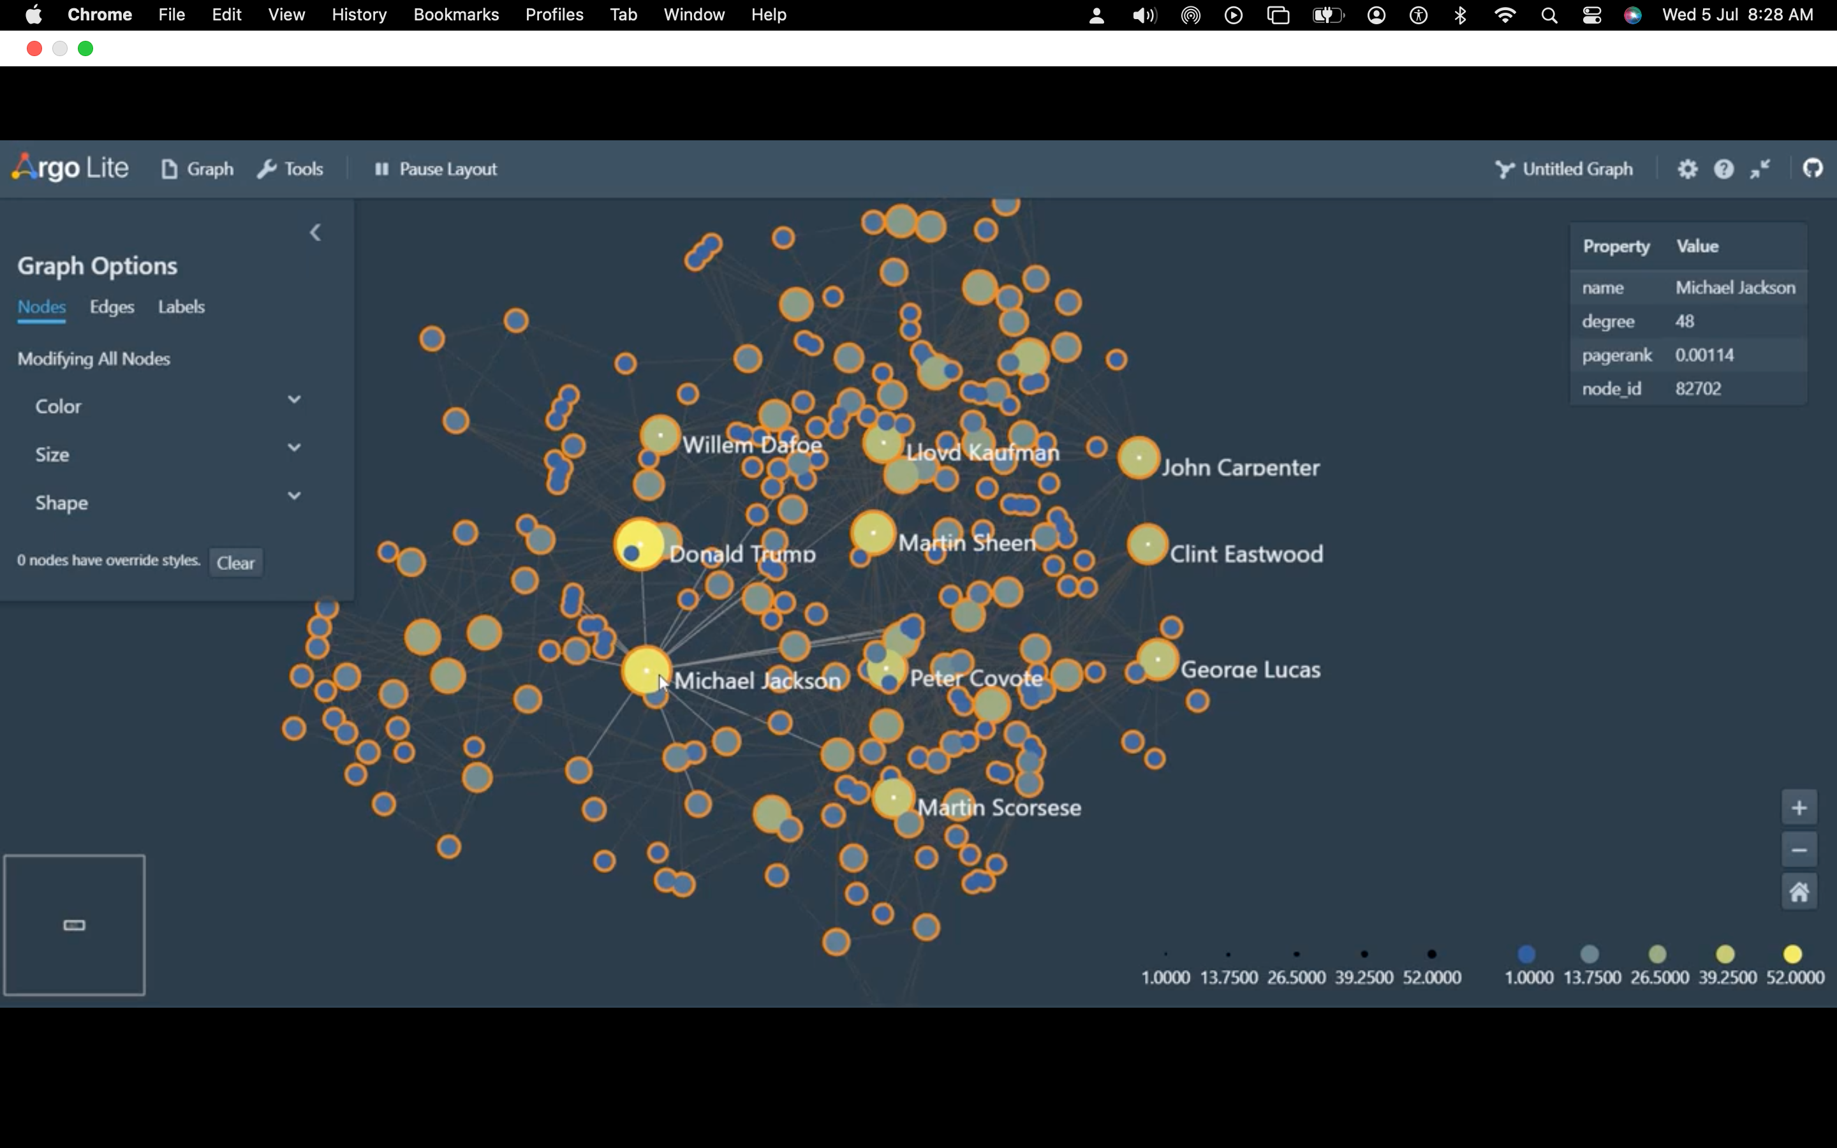Image resolution: width=1837 pixels, height=1148 pixels.
Task: Click the volume icon in menu bar
Action: pos(1144,15)
